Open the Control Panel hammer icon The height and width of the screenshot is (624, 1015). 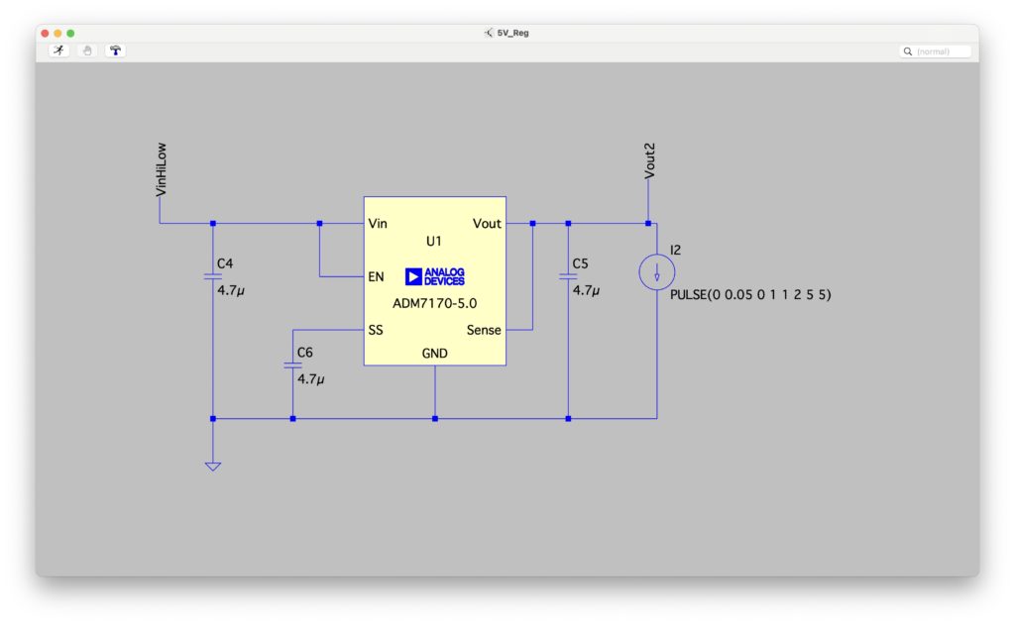point(117,51)
